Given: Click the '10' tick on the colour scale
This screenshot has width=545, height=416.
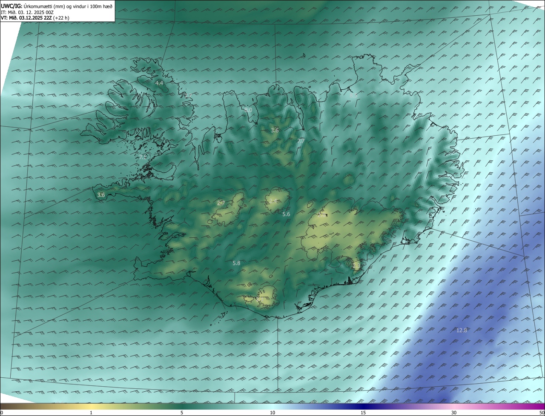Looking at the screenshot, I should tap(272, 413).
